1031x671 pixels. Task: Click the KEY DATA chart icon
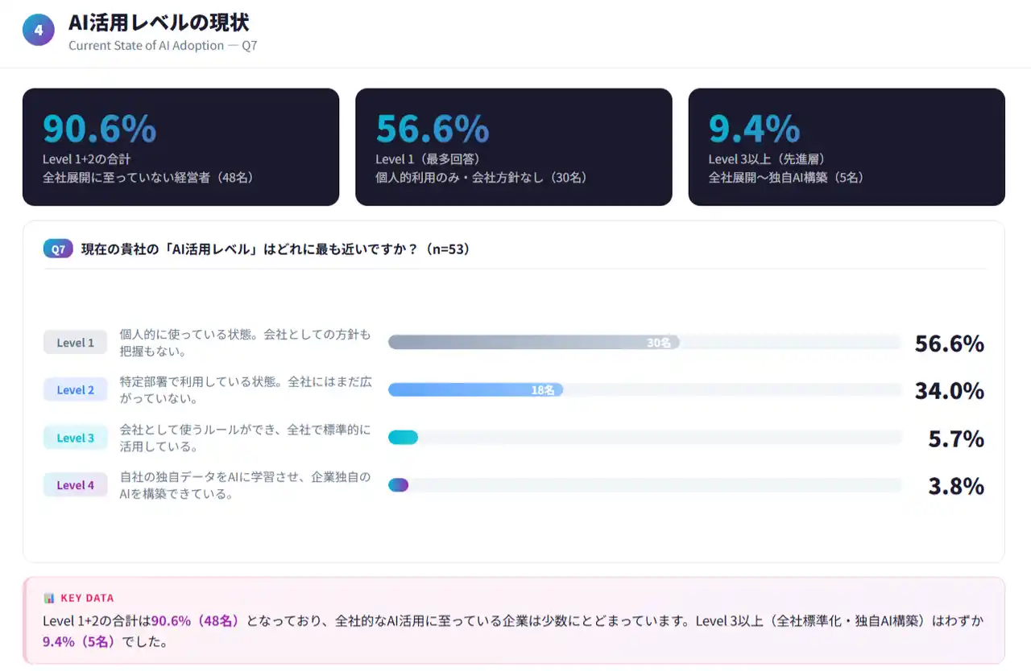coord(49,598)
